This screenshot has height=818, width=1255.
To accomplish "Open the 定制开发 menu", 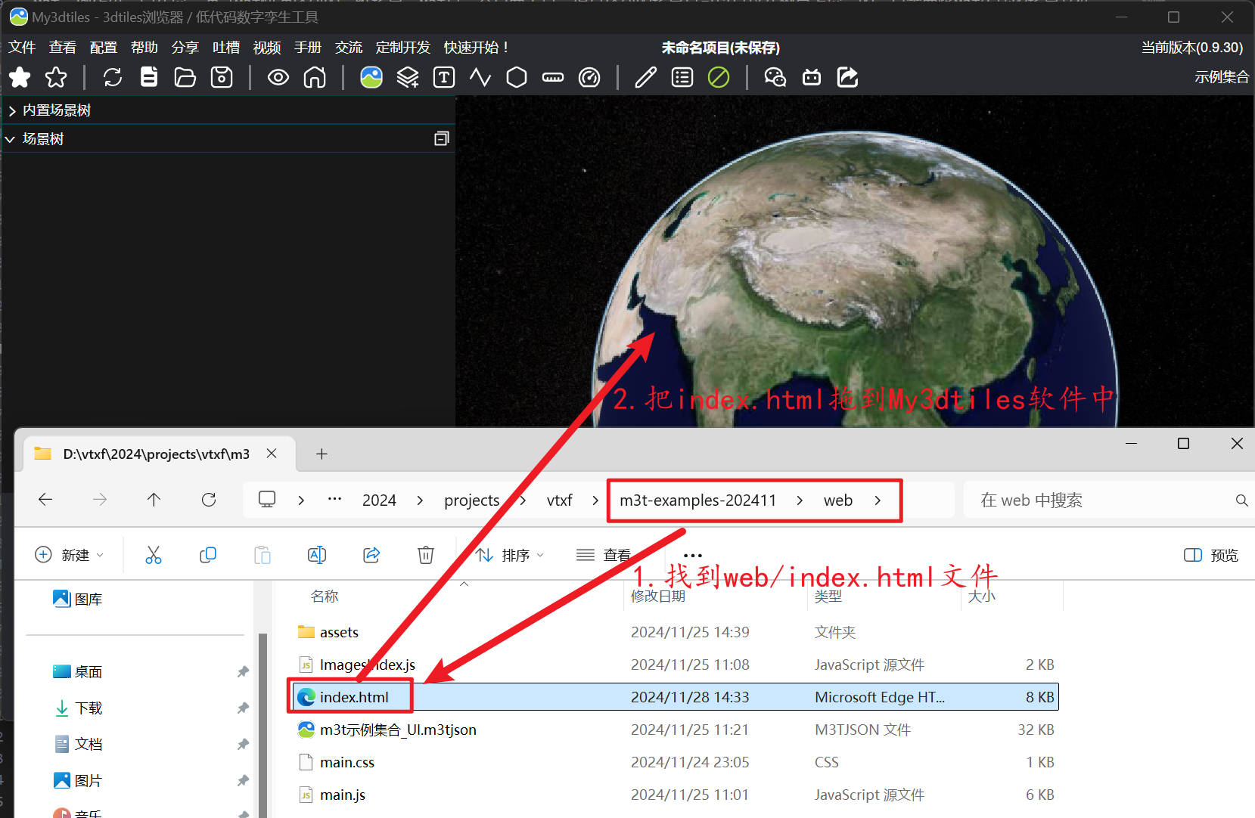I will coord(403,48).
